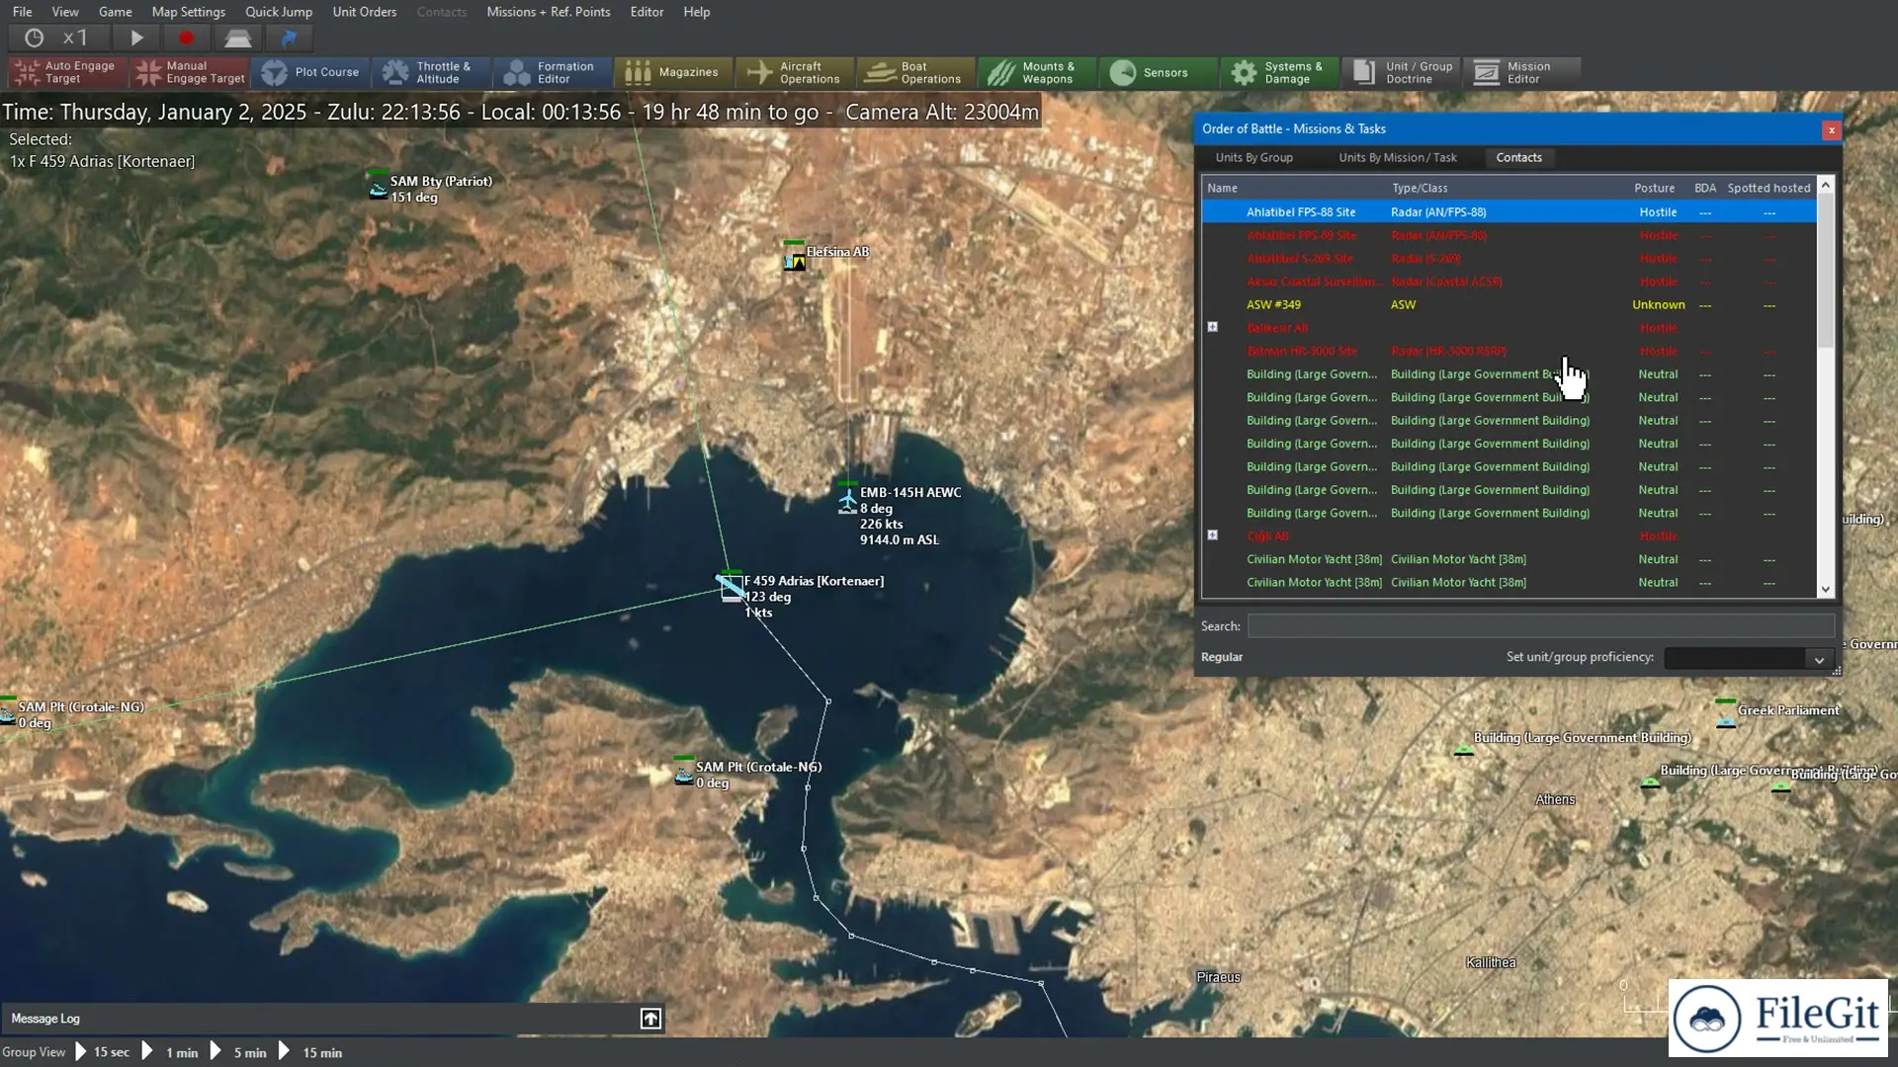Open the Help menu
Image resolution: width=1898 pixels, height=1067 pixels.
point(697,12)
